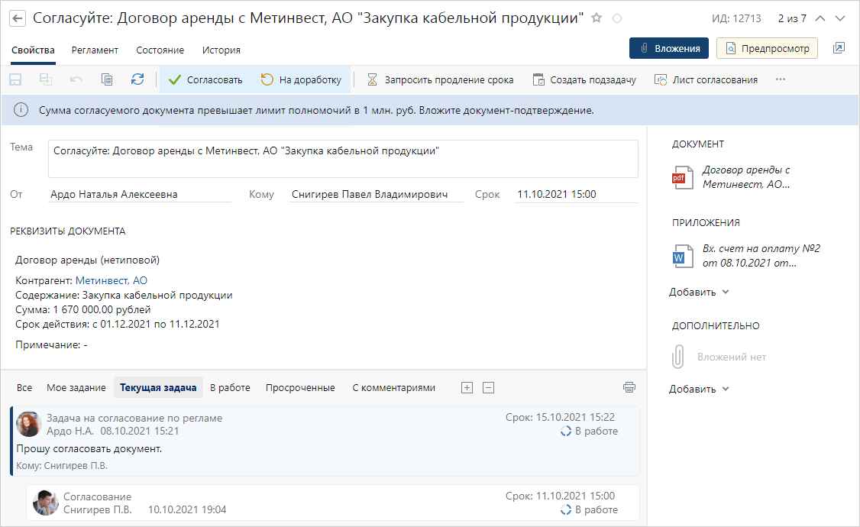Open task in new window icon
This screenshot has height=527, width=860.
click(839, 48)
